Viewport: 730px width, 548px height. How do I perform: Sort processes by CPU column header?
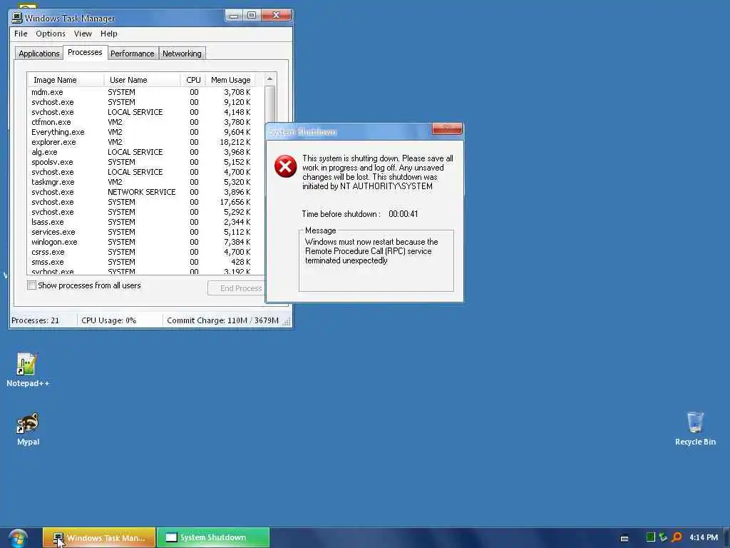pyautogui.click(x=193, y=80)
